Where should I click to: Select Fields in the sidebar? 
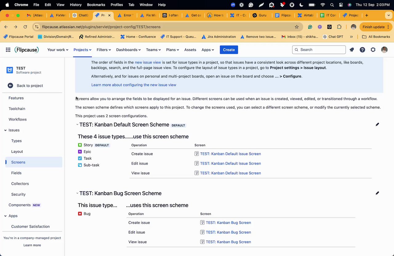pos(16,173)
